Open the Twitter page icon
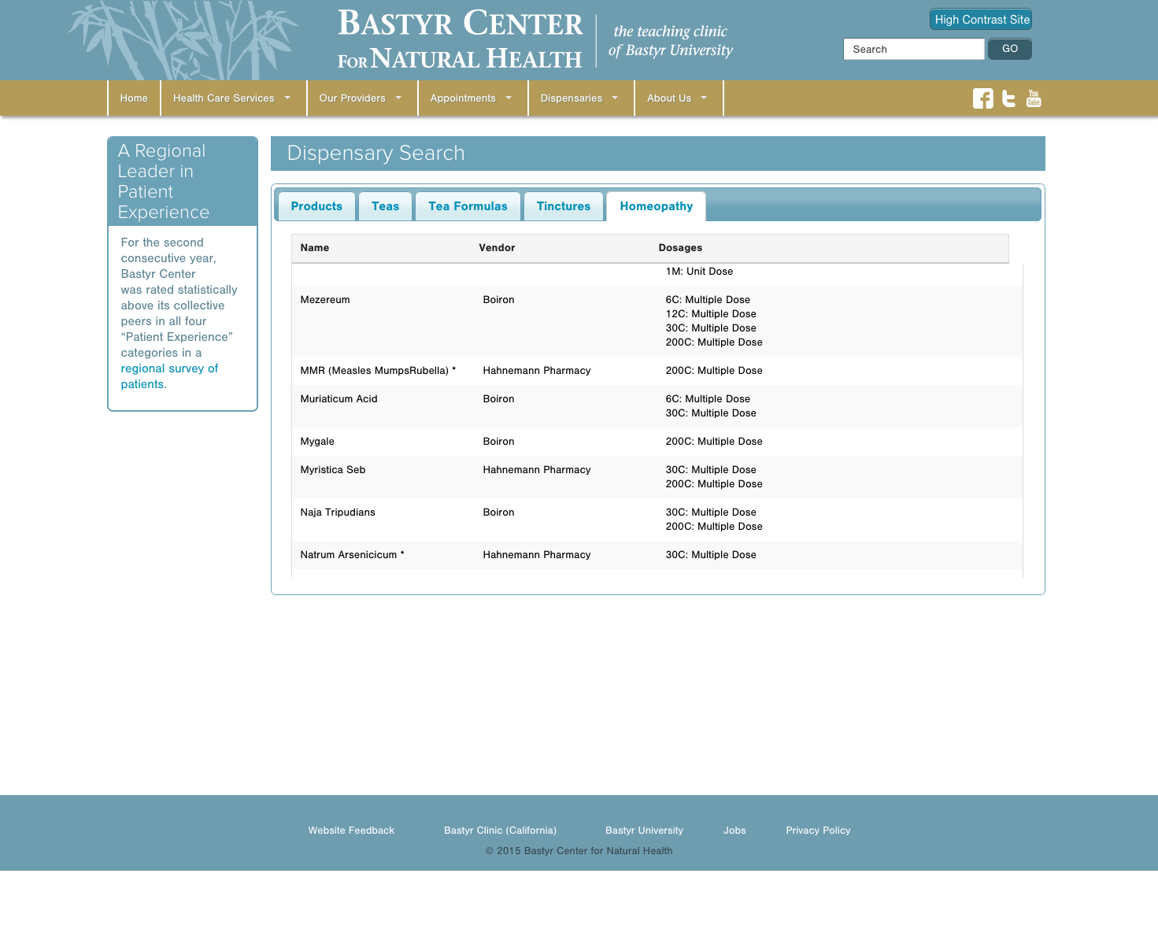This screenshot has width=1158, height=925. (1008, 98)
